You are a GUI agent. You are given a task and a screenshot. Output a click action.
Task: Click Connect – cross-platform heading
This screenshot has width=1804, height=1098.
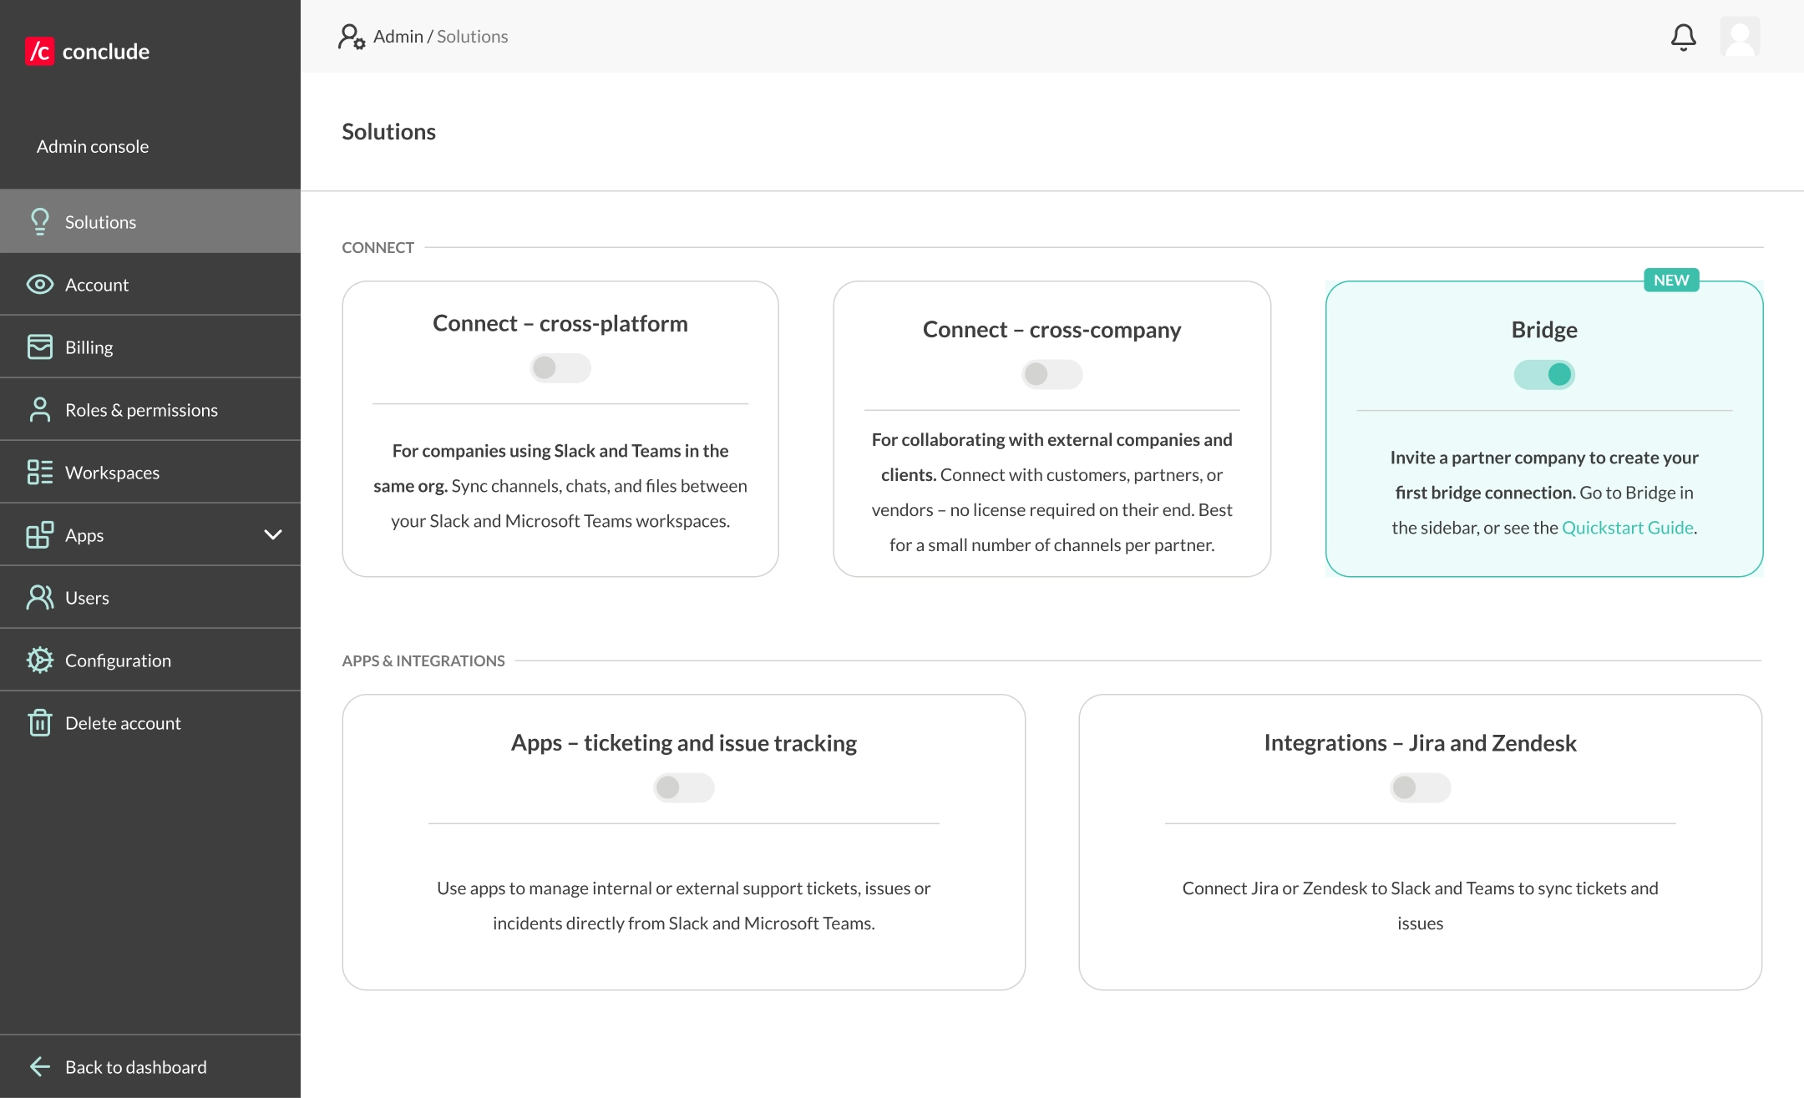point(560,323)
